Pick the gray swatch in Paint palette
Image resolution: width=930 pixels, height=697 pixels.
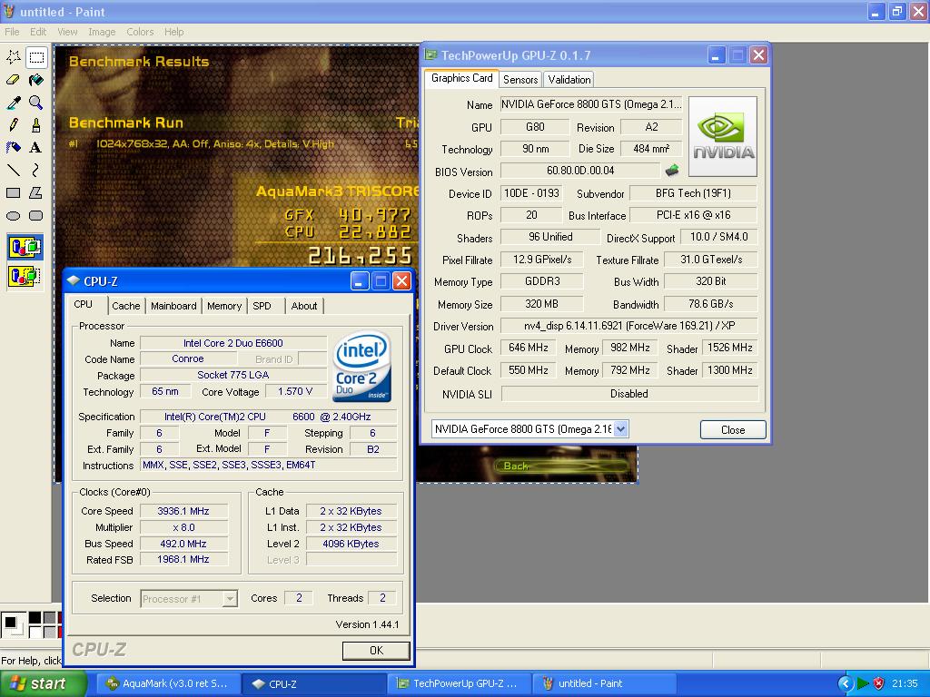(x=50, y=617)
